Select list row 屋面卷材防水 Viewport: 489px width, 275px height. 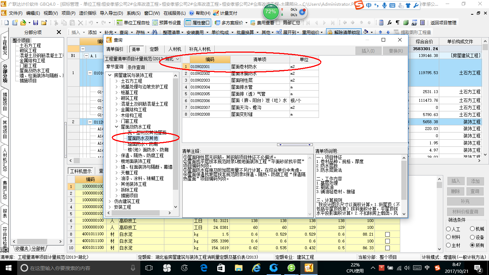[x=251, y=67]
